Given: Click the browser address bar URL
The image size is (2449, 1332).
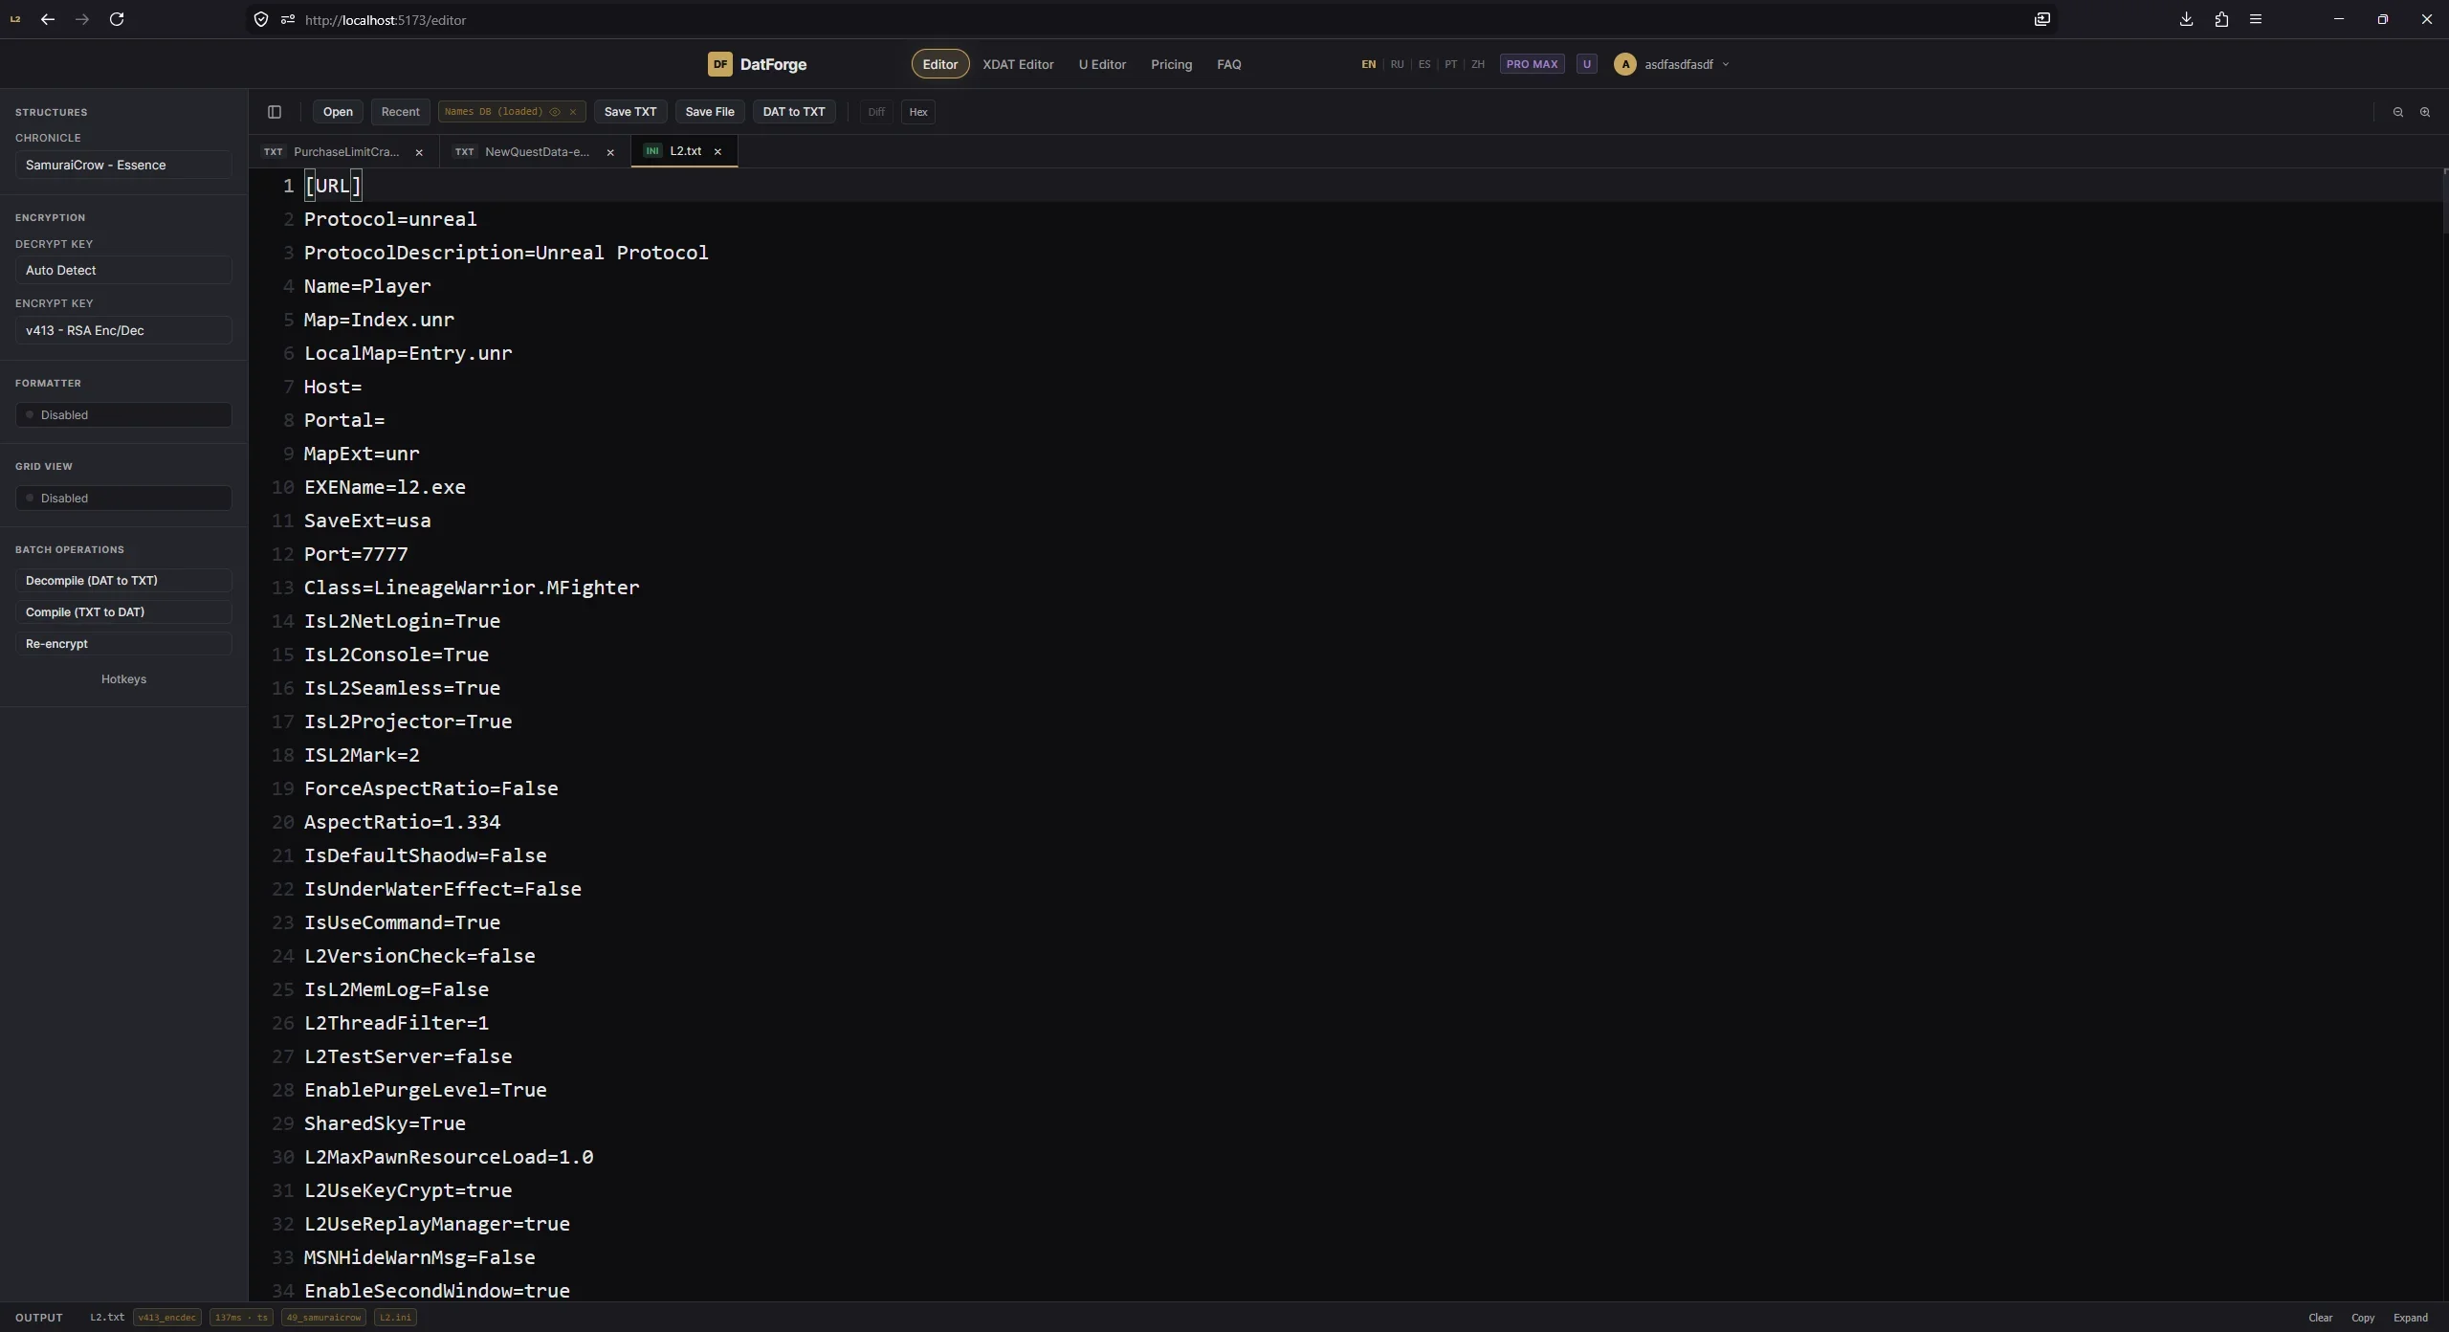Looking at the screenshot, I should (x=386, y=20).
